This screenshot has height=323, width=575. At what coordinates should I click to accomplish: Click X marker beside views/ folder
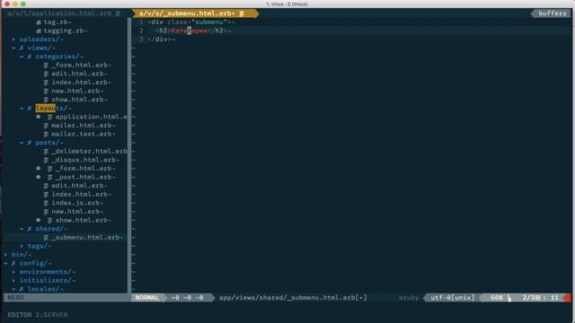[22, 48]
